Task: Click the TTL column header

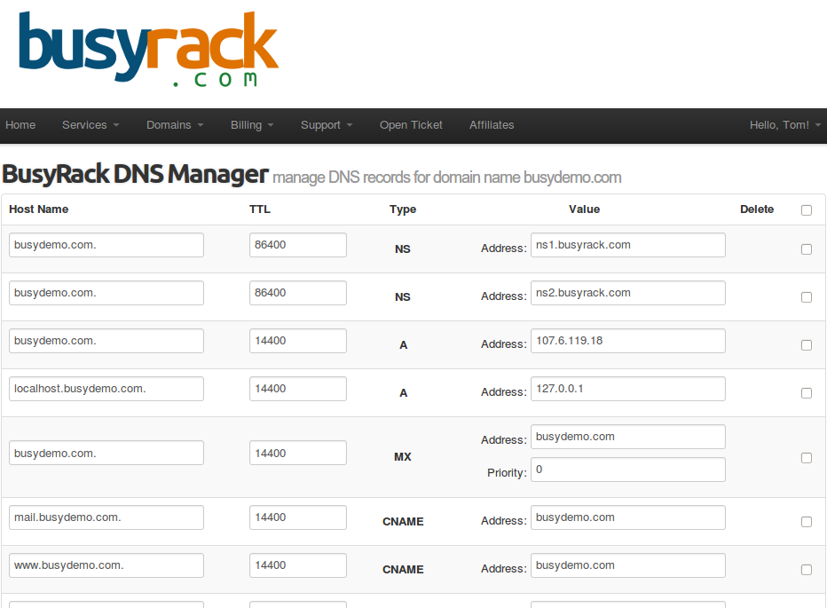Action: (260, 209)
